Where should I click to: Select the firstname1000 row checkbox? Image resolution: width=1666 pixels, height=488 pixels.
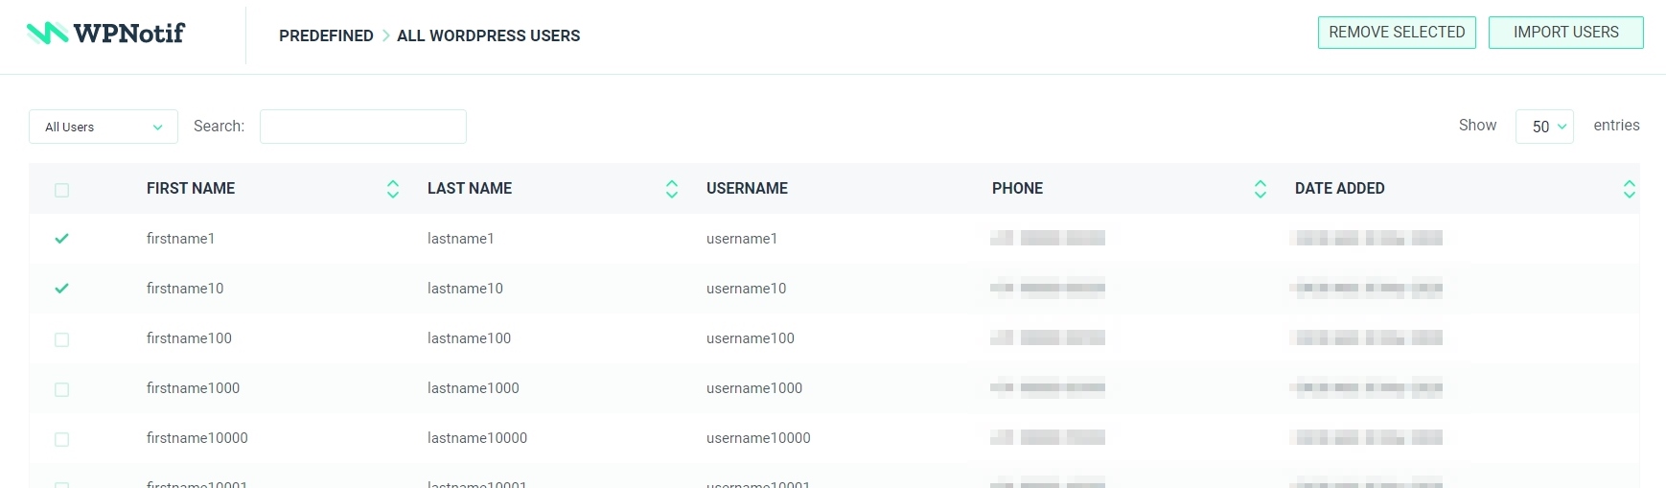62,389
